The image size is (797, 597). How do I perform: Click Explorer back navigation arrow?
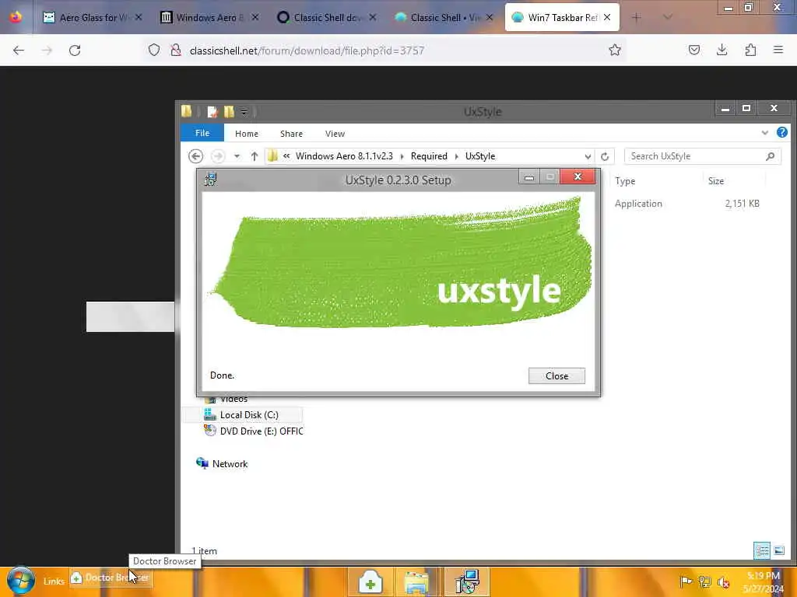point(195,155)
